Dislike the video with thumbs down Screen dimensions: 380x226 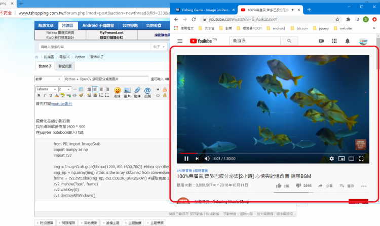click(x=298, y=186)
